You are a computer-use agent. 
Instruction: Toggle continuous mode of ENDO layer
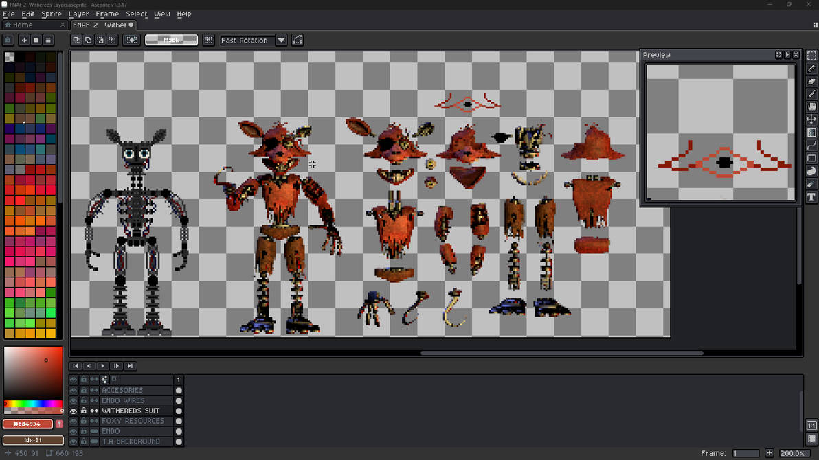[x=94, y=431]
